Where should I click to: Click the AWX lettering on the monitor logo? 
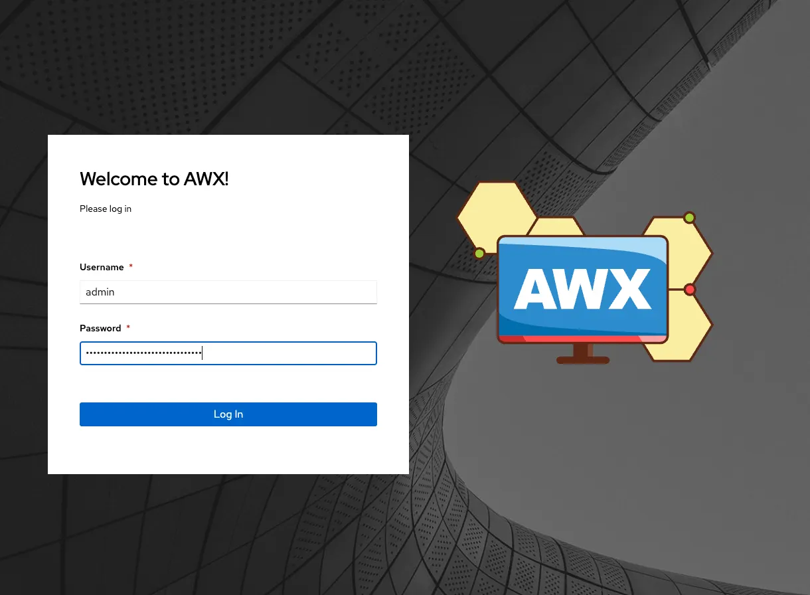tap(582, 289)
